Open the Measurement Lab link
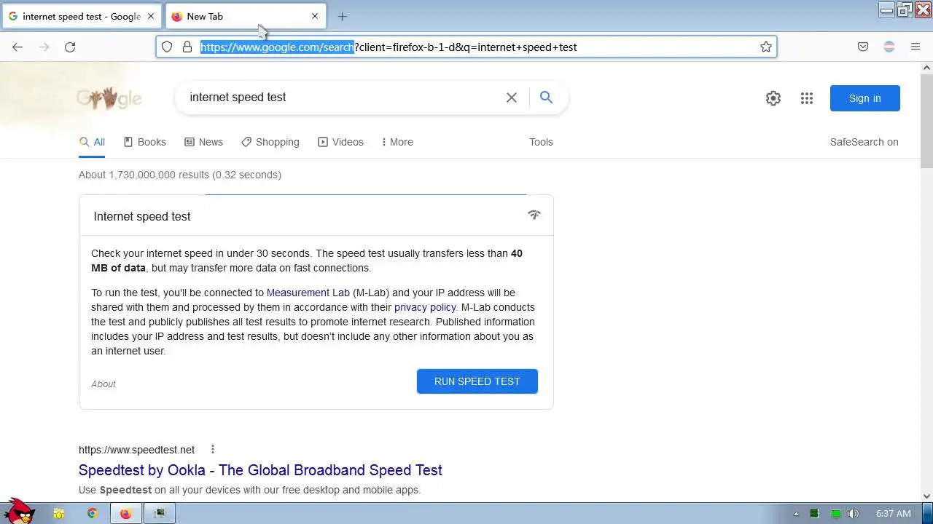 (308, 293)
